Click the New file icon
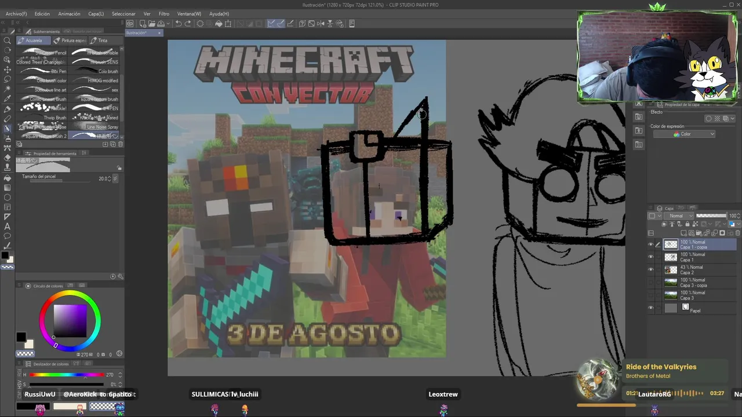The width and height of the screenshot is (742, 417). pyautogui.click(x=143, y=24)
